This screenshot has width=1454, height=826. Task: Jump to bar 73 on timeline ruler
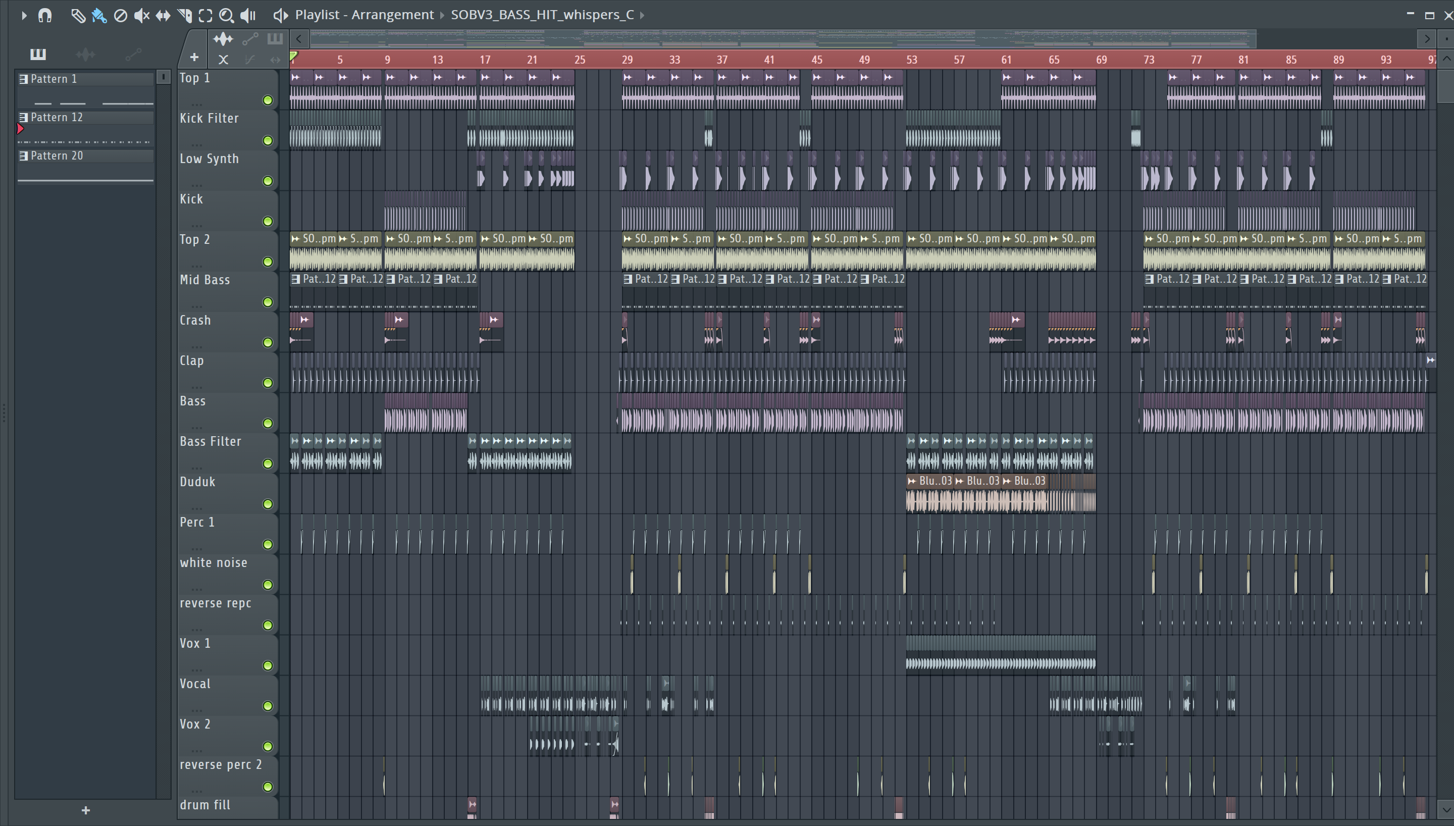(x=1149, y=60)
